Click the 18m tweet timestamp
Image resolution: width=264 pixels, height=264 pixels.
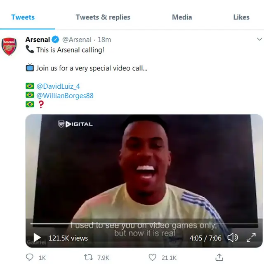[x=104, y=40]
